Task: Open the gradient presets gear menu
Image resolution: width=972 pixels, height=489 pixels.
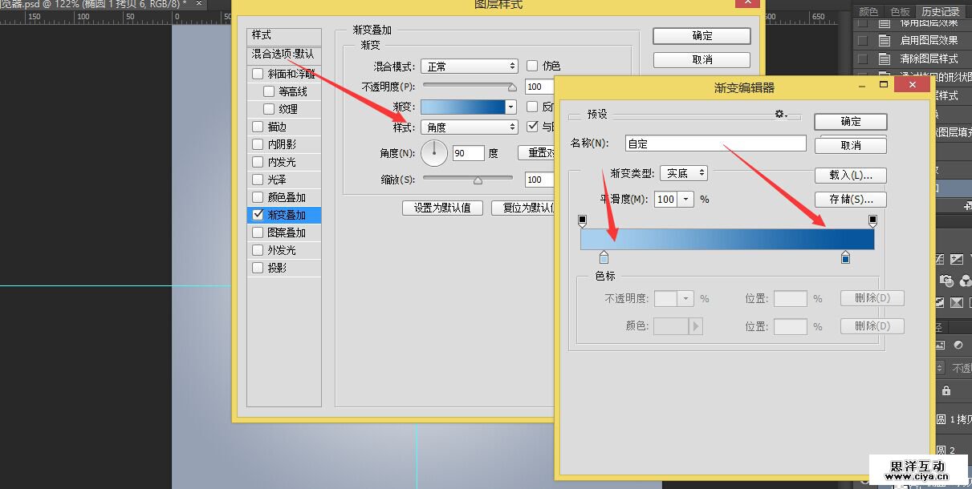Action: (779, 115)
